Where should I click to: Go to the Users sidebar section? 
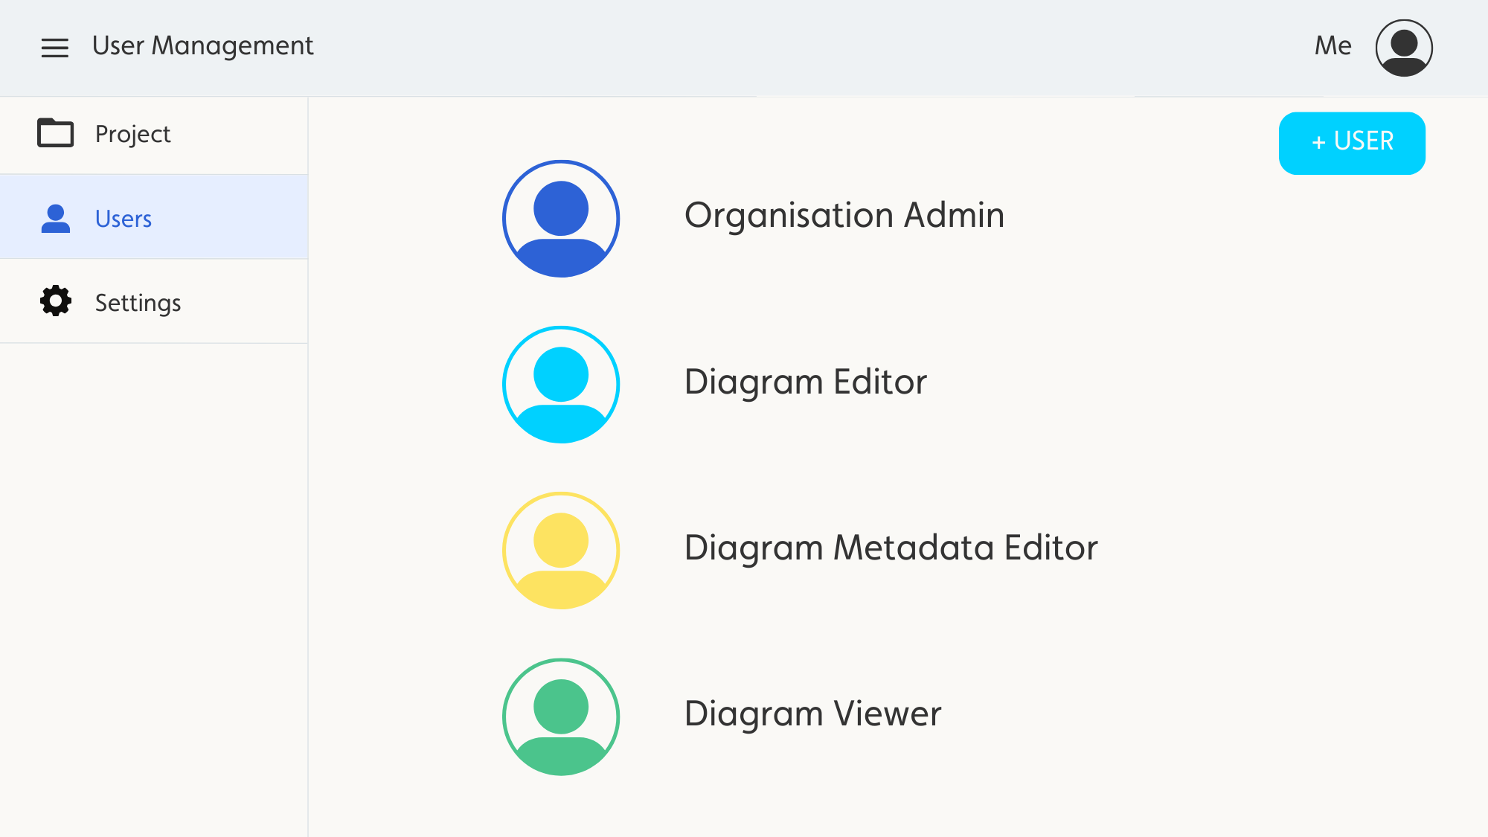154,217
